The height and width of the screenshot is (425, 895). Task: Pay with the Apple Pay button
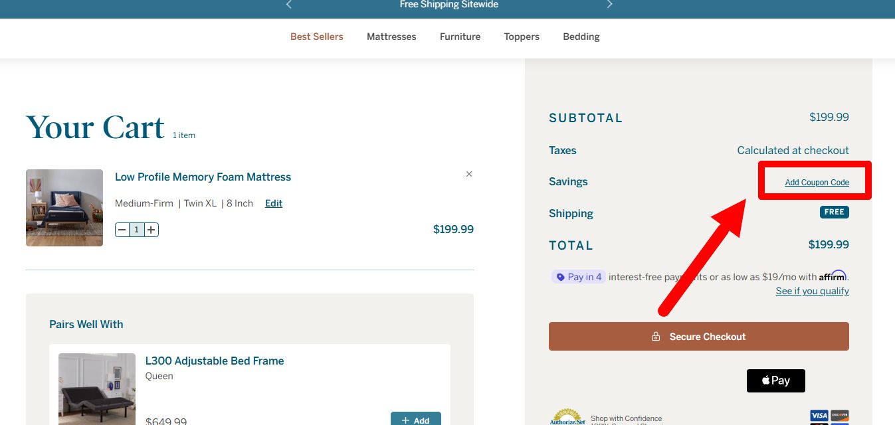[775, 381]
